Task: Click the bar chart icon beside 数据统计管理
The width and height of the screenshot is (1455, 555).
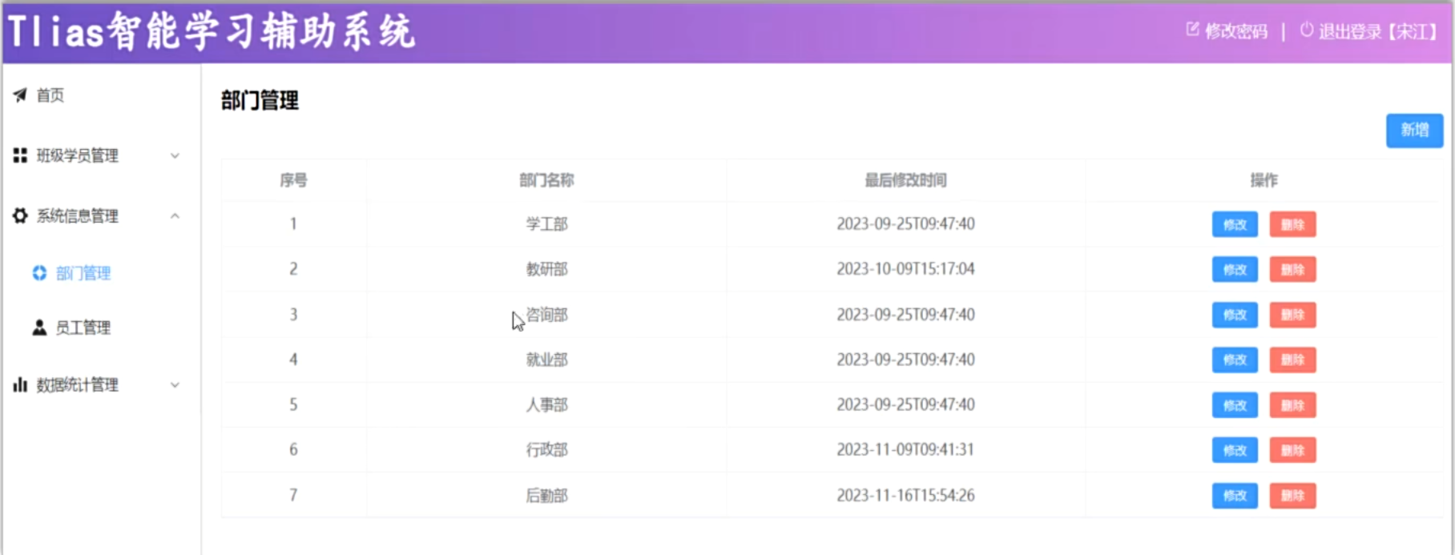Action: tap(20, 385)
